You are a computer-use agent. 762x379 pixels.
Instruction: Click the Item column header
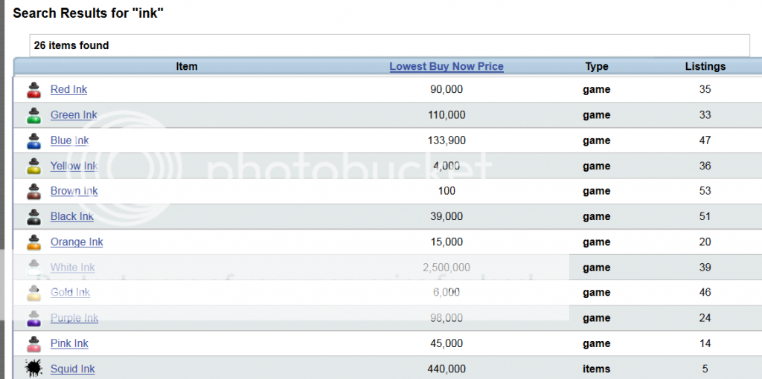tap(187, 66)
